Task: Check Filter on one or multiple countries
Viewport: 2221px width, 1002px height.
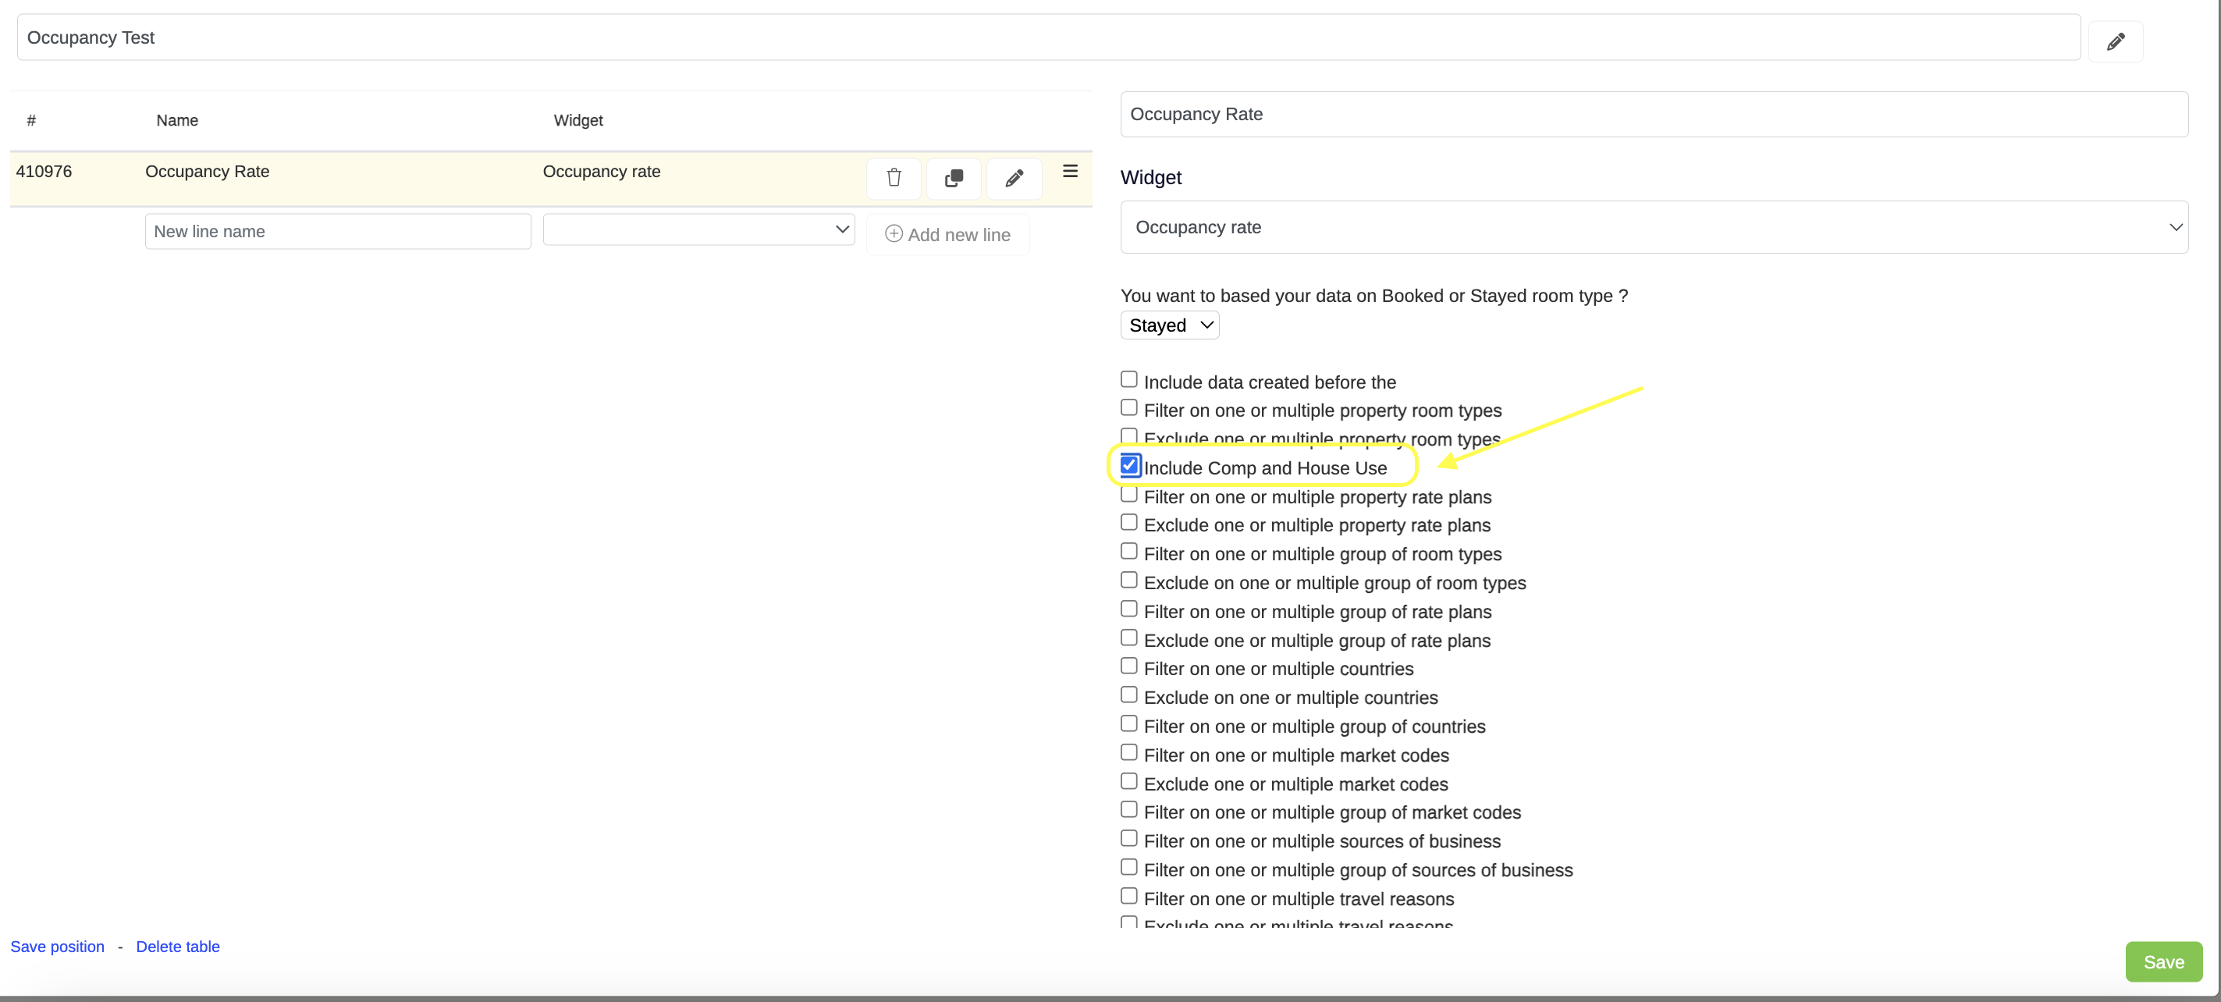Action: pos(1128,666)
